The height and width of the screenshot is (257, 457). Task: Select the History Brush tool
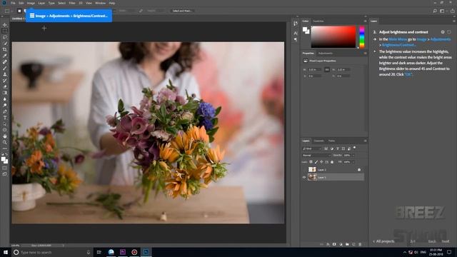click(5, 81)
